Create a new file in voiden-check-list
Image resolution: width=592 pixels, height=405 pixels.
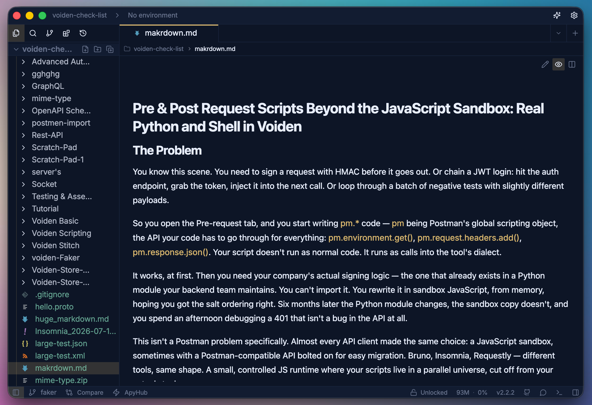coord(85,49)
